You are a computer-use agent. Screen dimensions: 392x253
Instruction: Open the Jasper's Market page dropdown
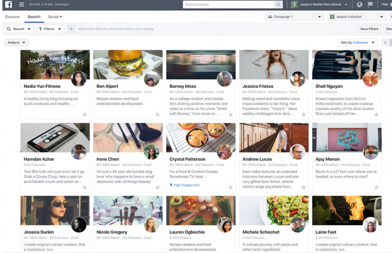(357, 17)
